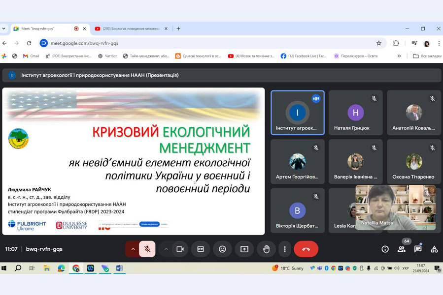
Task: Open video settings arrow beside camera
Action: click(166, 249)
